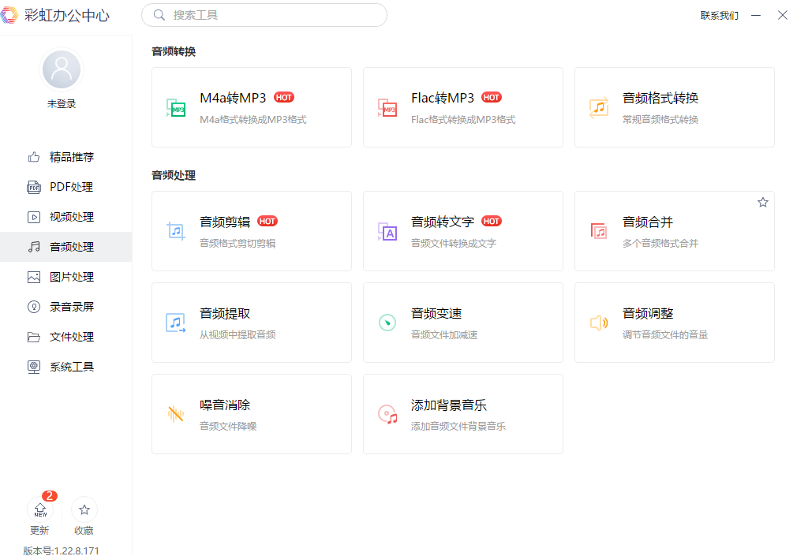Image resolution: width=793 pixels, height=556 pixels.
Task: Click the 未登录 user avatar
Action: 62,69
